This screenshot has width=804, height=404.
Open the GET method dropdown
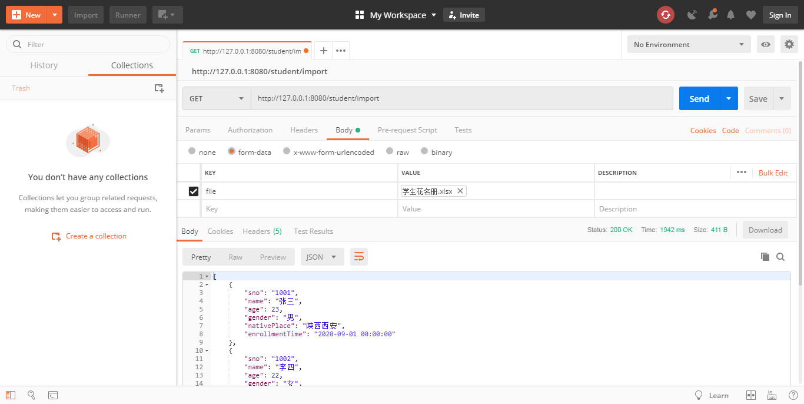[216, 98]
